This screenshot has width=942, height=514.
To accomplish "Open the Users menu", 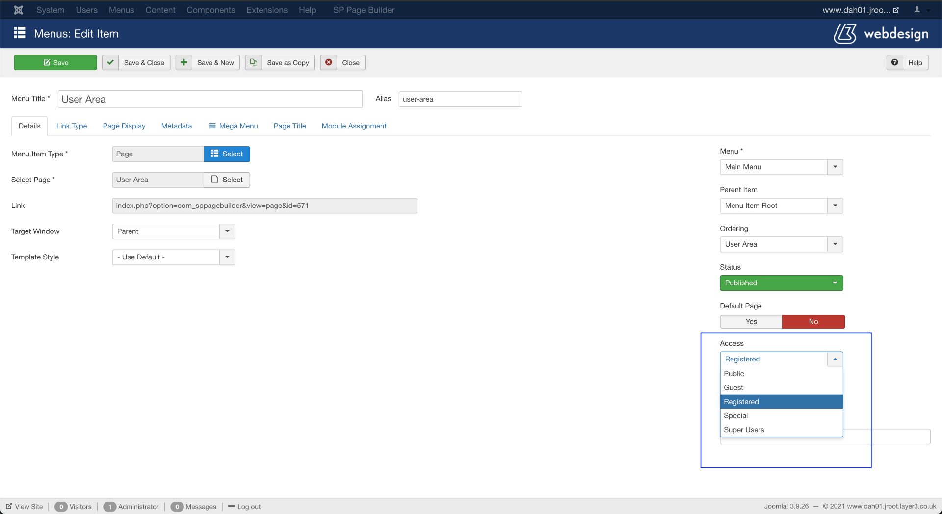I will tap(86, 10).
